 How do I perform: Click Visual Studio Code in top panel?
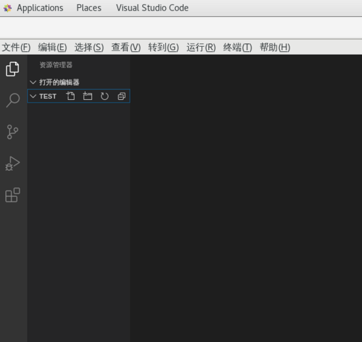(152, 8)
